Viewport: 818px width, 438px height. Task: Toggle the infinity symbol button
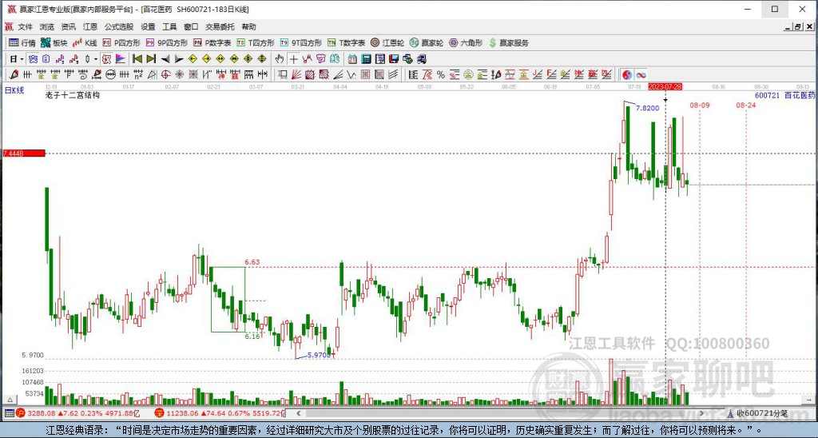(641, 75)
